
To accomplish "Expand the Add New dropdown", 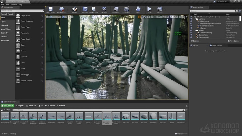I will (x=7, y=105).
